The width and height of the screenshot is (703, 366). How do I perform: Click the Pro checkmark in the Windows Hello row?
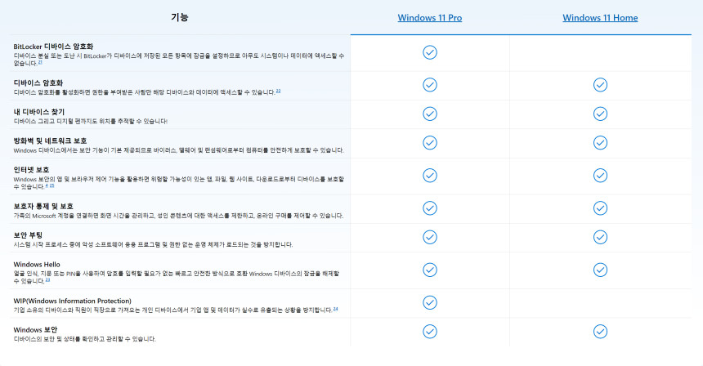(430, 269)
